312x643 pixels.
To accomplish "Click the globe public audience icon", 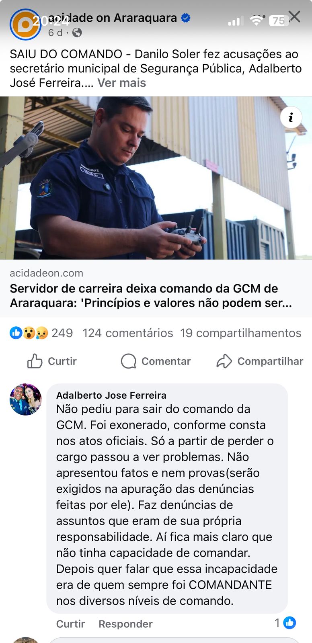I will (77, 33).
